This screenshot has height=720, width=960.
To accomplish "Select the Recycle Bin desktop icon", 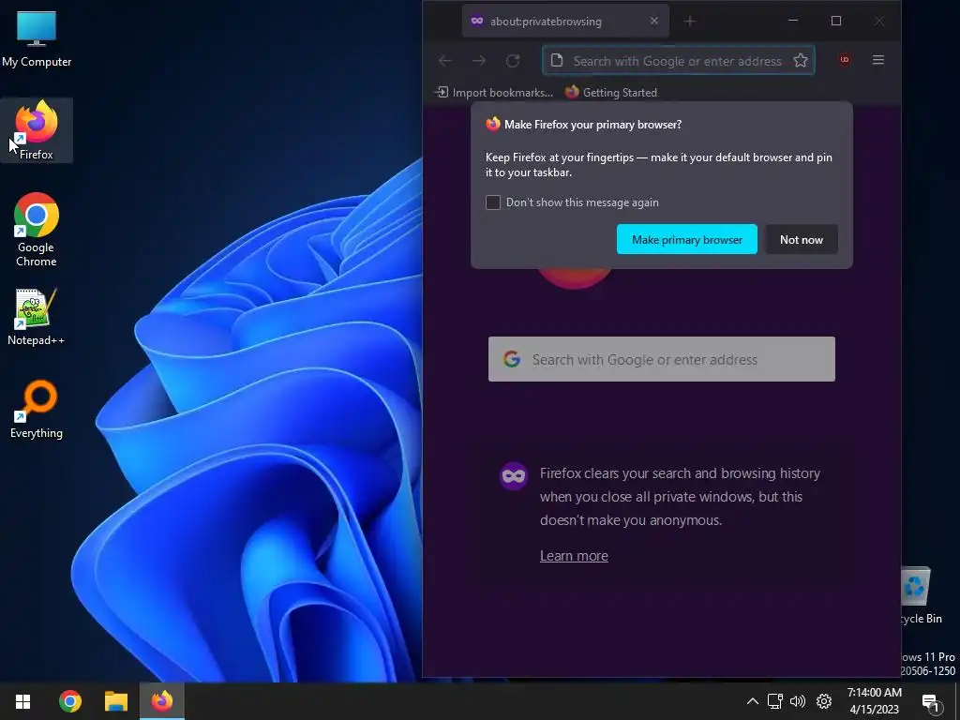I will click(x=921, y=596).
